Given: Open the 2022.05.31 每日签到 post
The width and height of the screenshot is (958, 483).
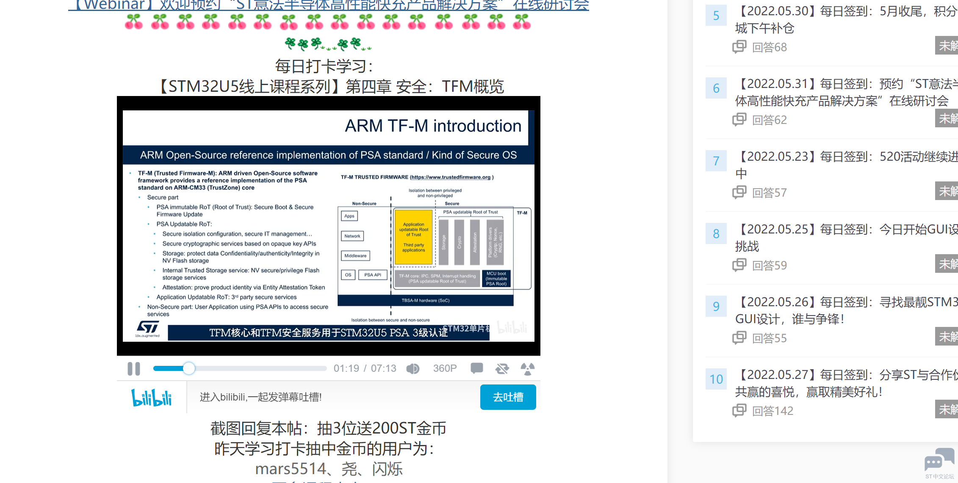Looking at the screenshot, I should click(x=846, y=92).
